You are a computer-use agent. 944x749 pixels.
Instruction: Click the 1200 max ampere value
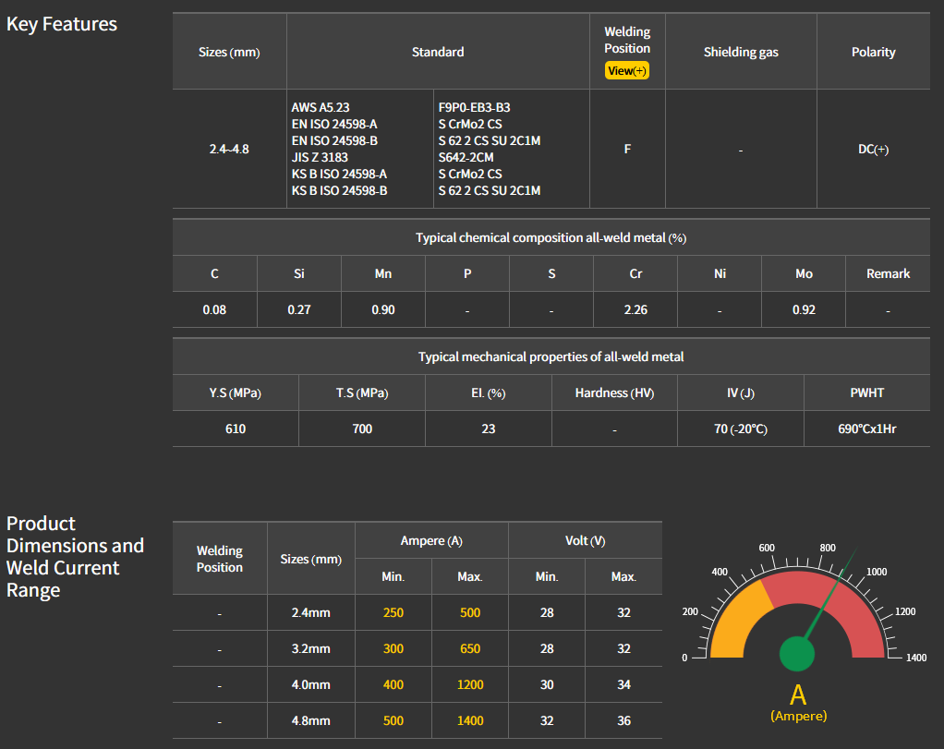pyautogui.click(x=470, y=684)
